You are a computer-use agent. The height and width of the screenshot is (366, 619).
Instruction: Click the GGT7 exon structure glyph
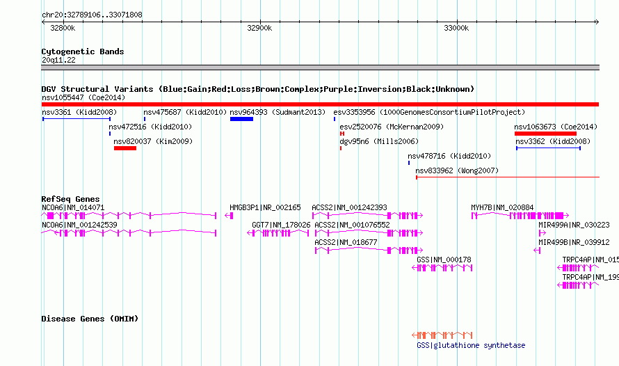(278, 233)
